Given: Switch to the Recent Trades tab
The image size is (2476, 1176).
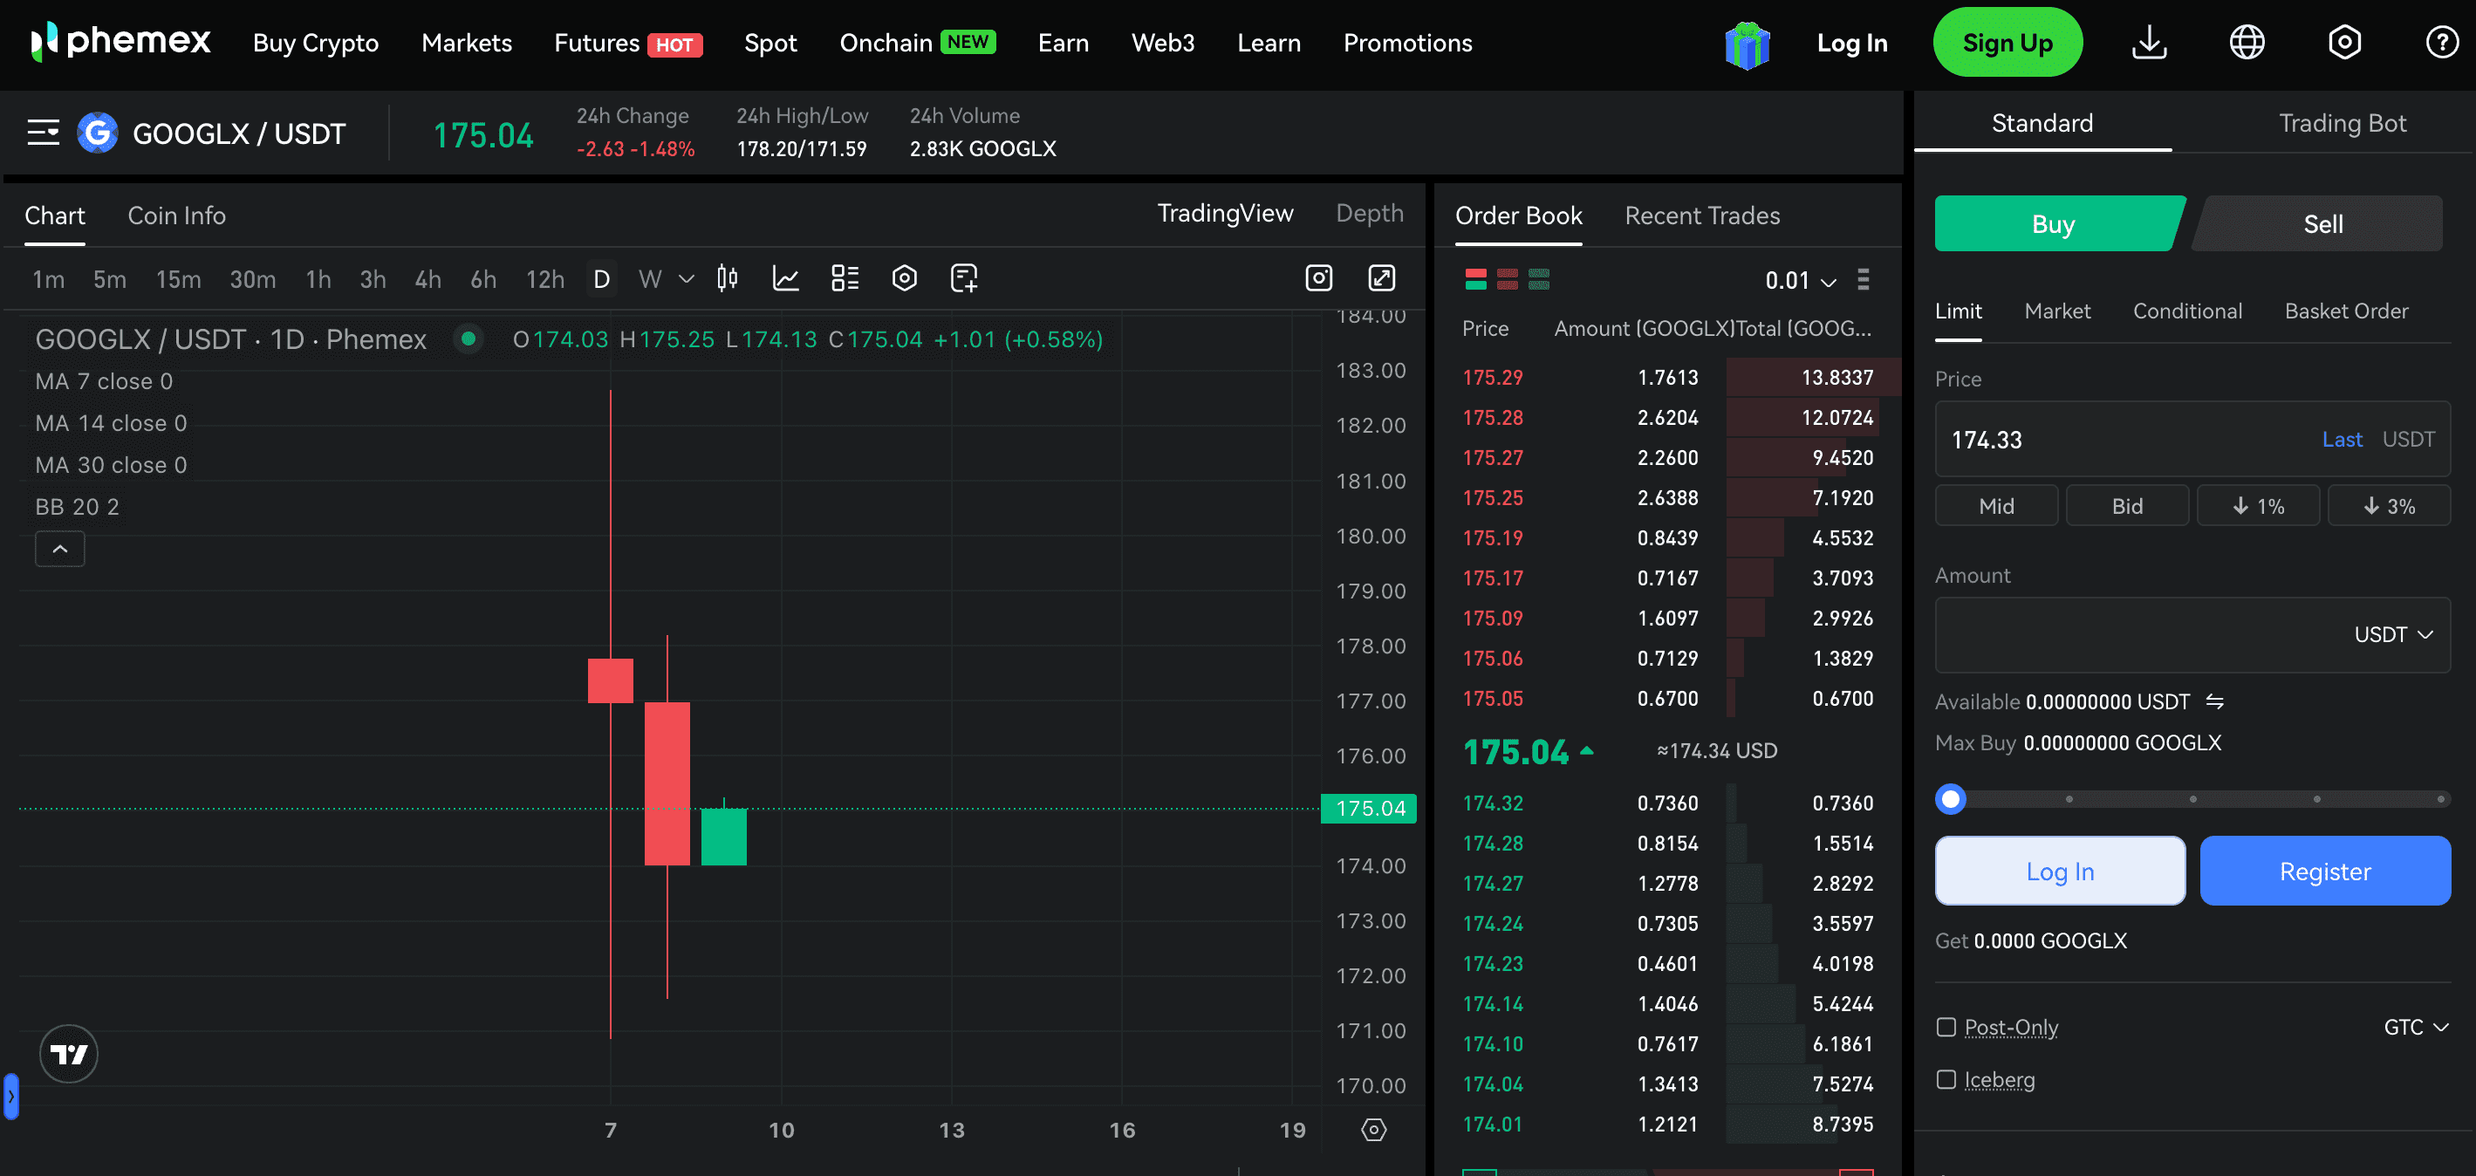Looking at the screenshot, I should coord(1701,216).
